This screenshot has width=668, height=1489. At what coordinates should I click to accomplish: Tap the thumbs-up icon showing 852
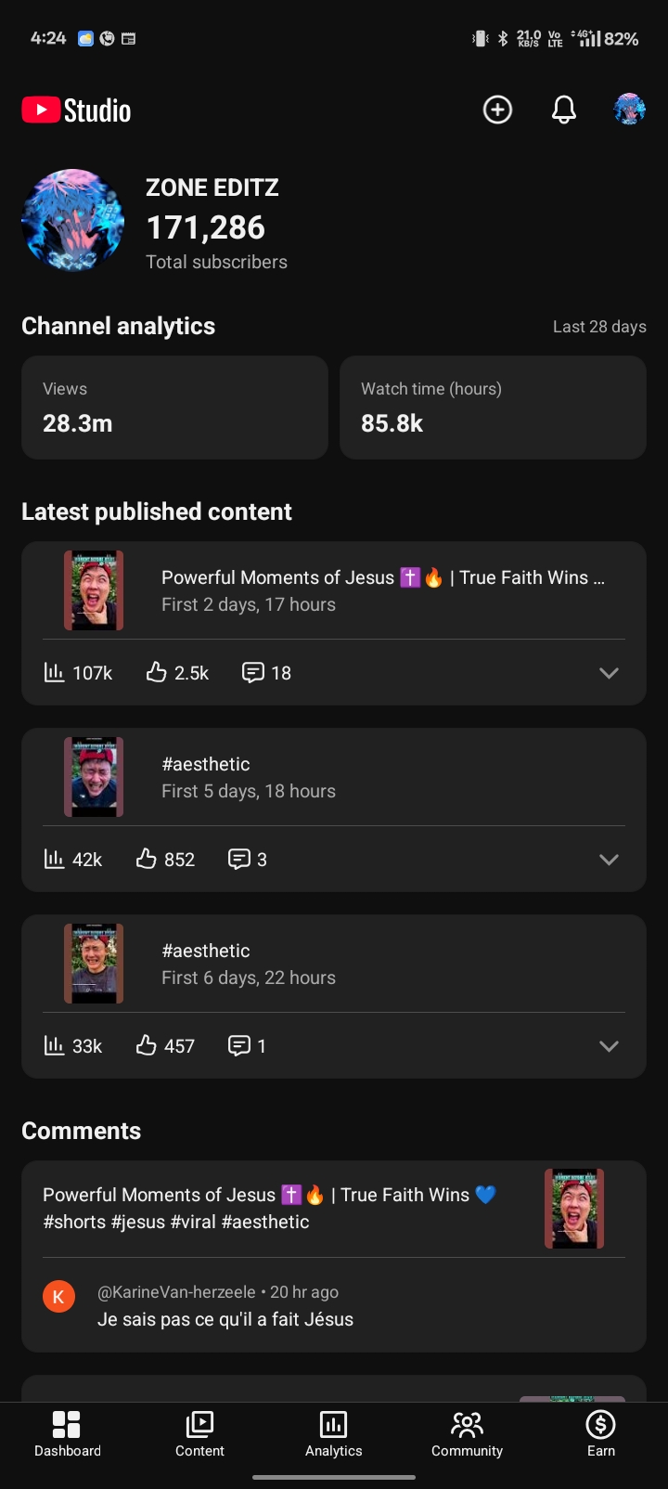pyautogui.click(x=147, y=859)
